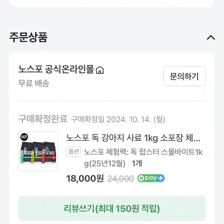Tap the teal bag in the product image
The height and width of the screenshot is (224, 224).
tap(26, 153)
